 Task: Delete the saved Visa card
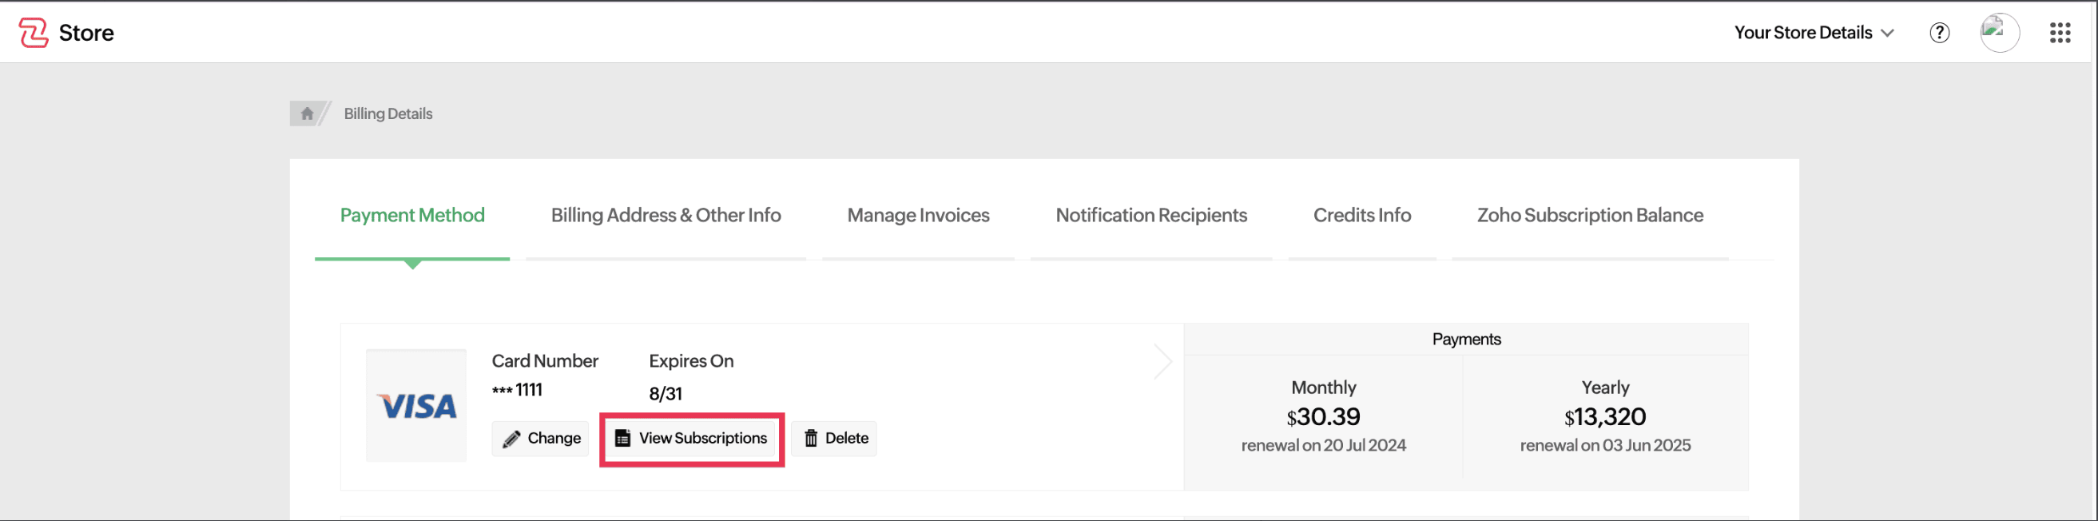[835, 439]
